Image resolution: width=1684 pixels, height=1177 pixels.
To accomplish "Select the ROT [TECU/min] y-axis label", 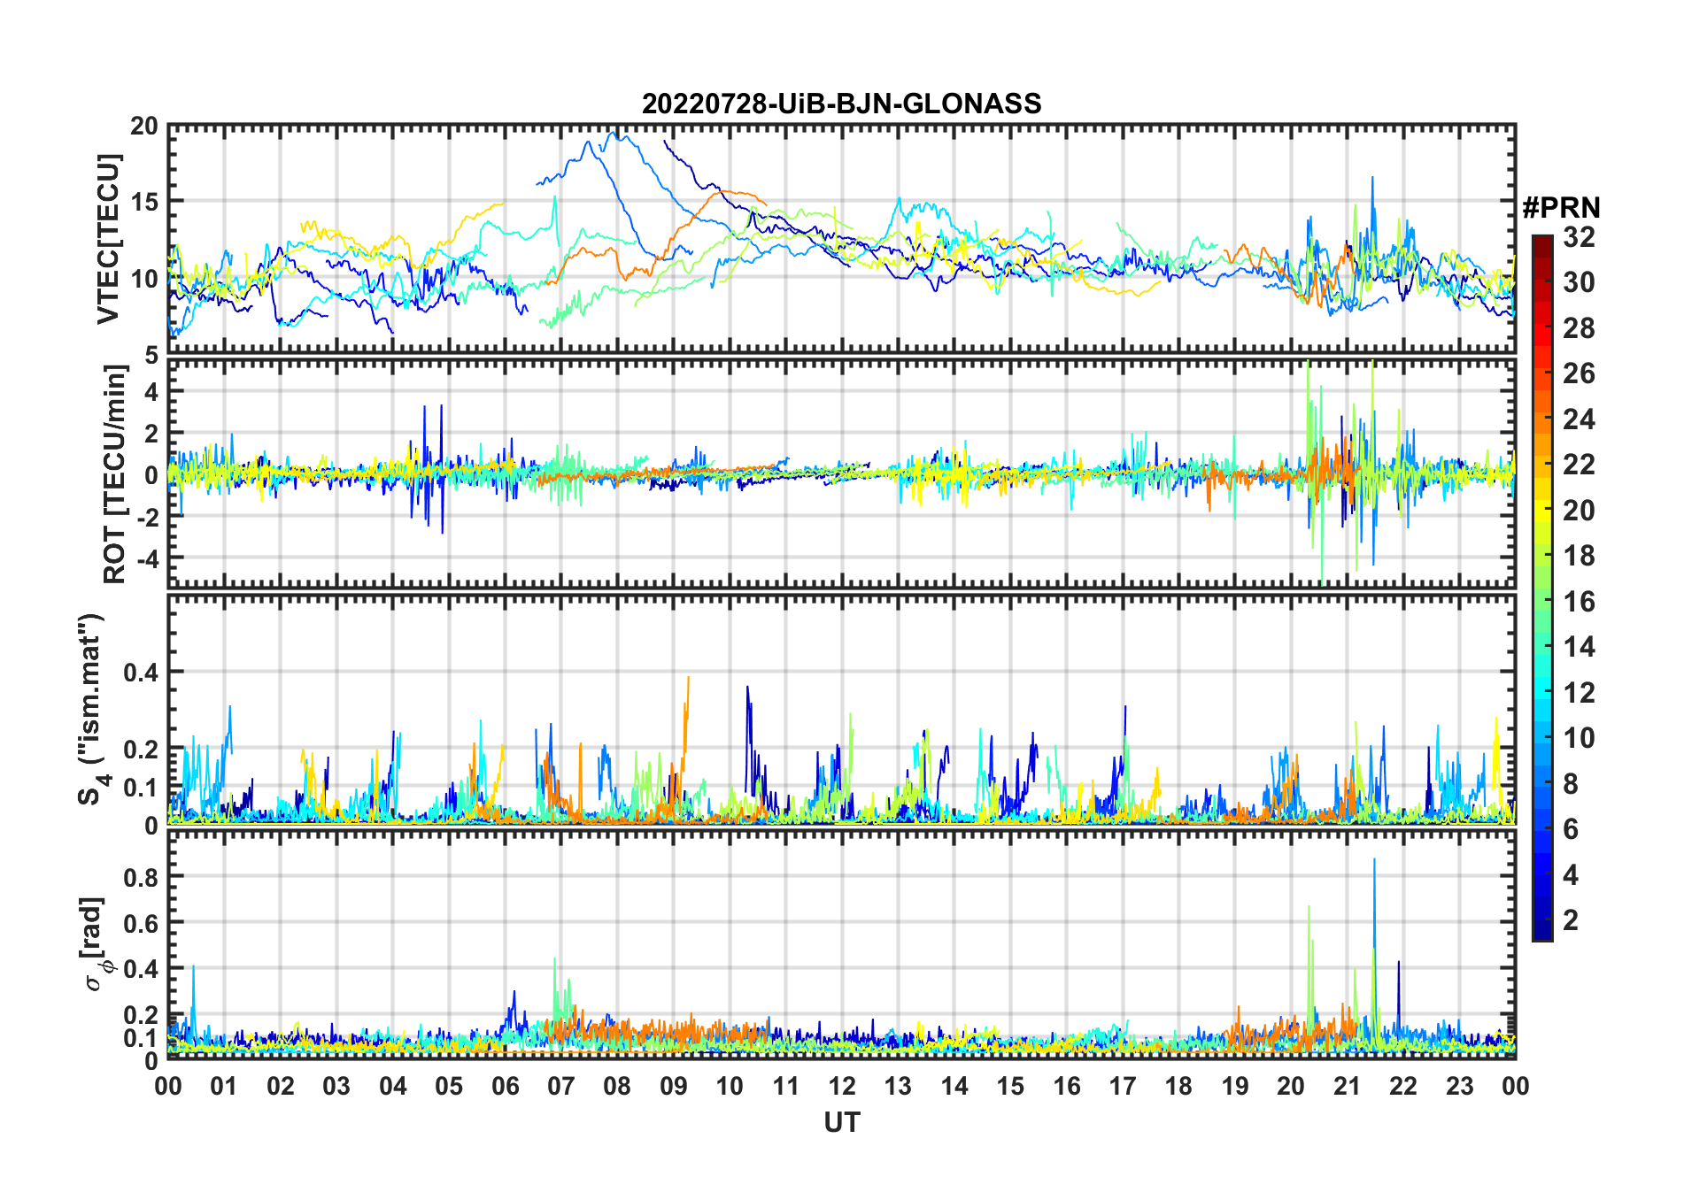I will (x=115, y=474).
